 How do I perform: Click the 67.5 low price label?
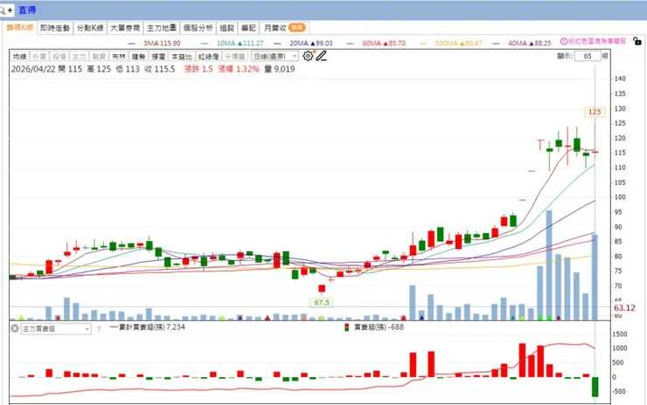[x=322, y=302]
